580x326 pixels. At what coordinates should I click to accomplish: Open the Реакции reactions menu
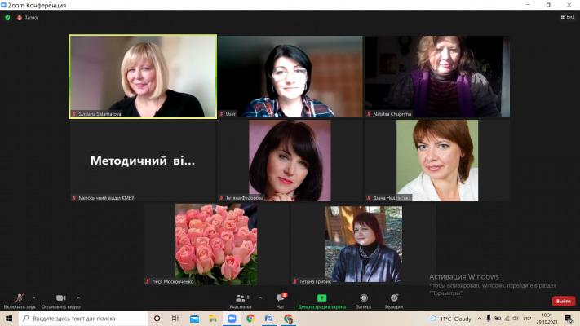pyautogui.click(x=394, y=300)
